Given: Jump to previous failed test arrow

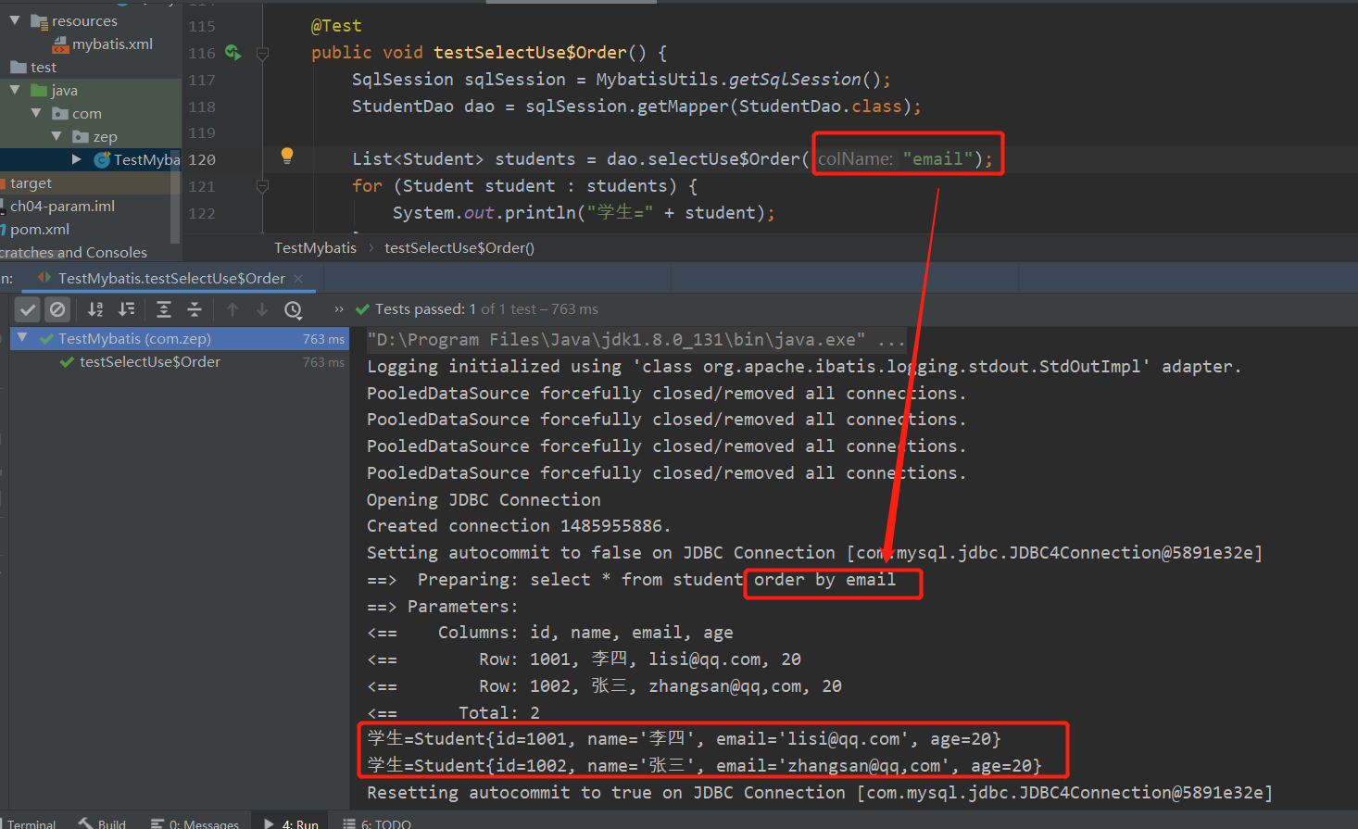Looking at the screenshot, I should coord(233,309).
